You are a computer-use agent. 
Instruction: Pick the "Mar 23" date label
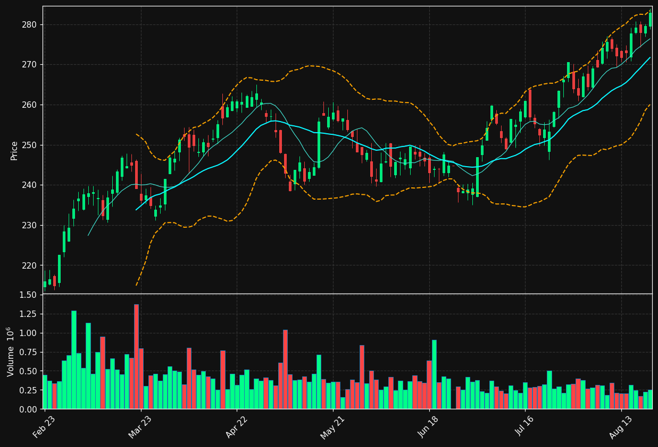(140, 427)
